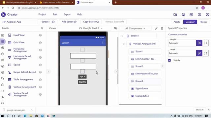
Task: Switch to the Assets tab
Action: [x=177, y=22]
